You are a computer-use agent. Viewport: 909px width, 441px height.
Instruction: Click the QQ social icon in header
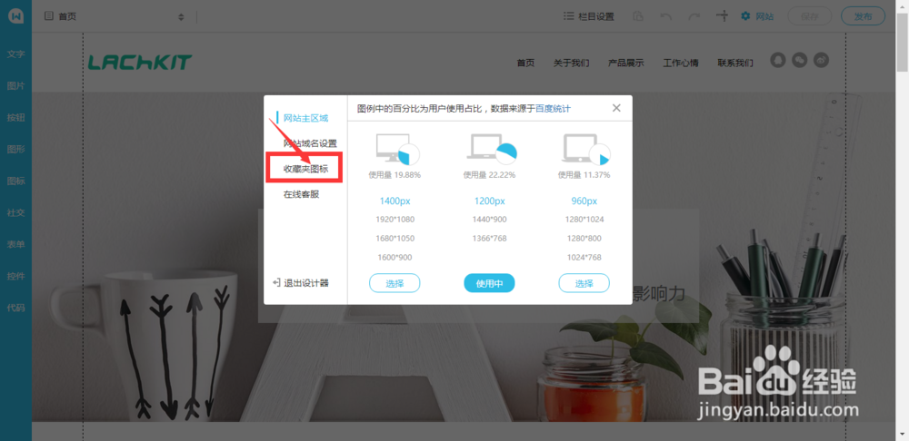point(777,60)
